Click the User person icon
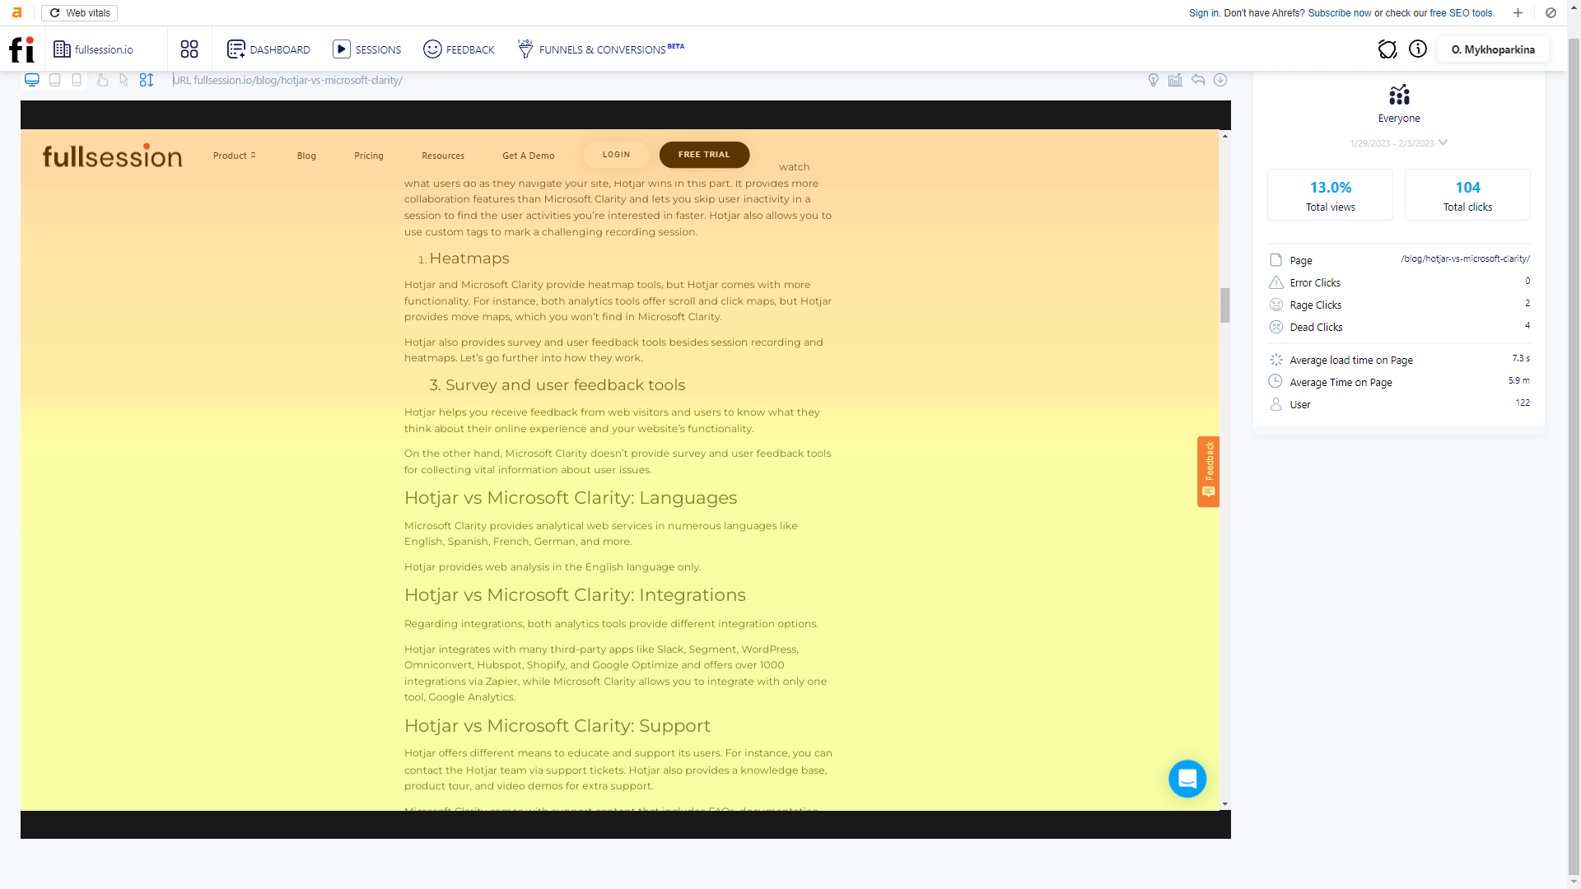This screenshot has height=889, width=1581. coord(1276,404)
